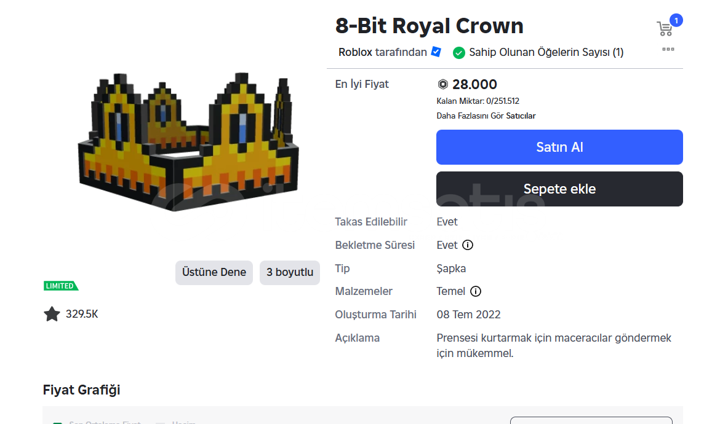Expand the price chart range dropdown

(x=591, y=420)
